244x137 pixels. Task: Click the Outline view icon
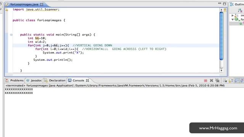[x=232, y=4]
